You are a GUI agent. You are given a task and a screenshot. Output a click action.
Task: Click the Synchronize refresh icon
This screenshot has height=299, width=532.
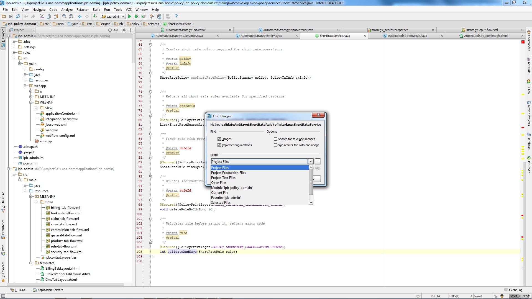[18, 17]
